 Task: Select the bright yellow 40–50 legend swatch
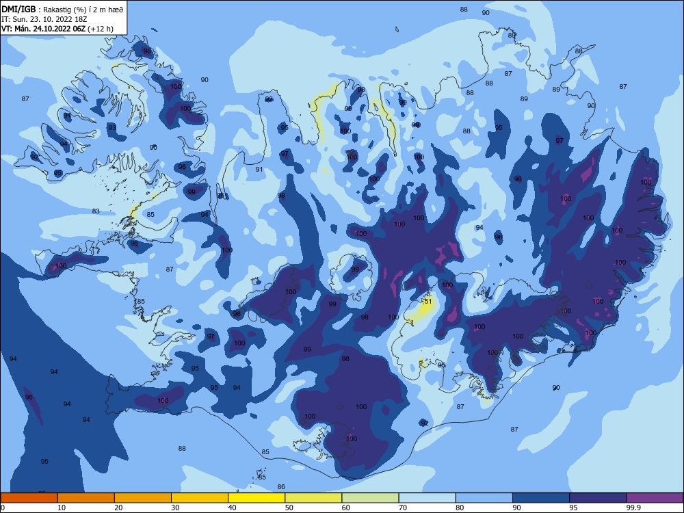point(256,498)
